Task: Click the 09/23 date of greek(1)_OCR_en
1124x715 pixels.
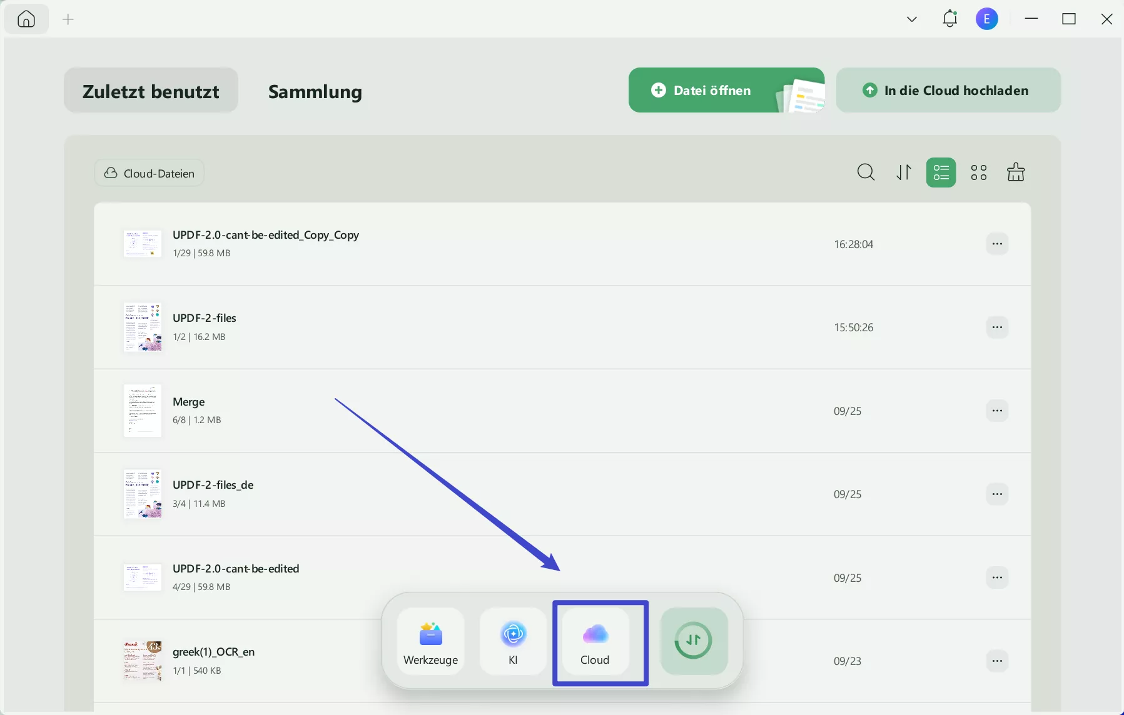Action: tap(848, 661)
